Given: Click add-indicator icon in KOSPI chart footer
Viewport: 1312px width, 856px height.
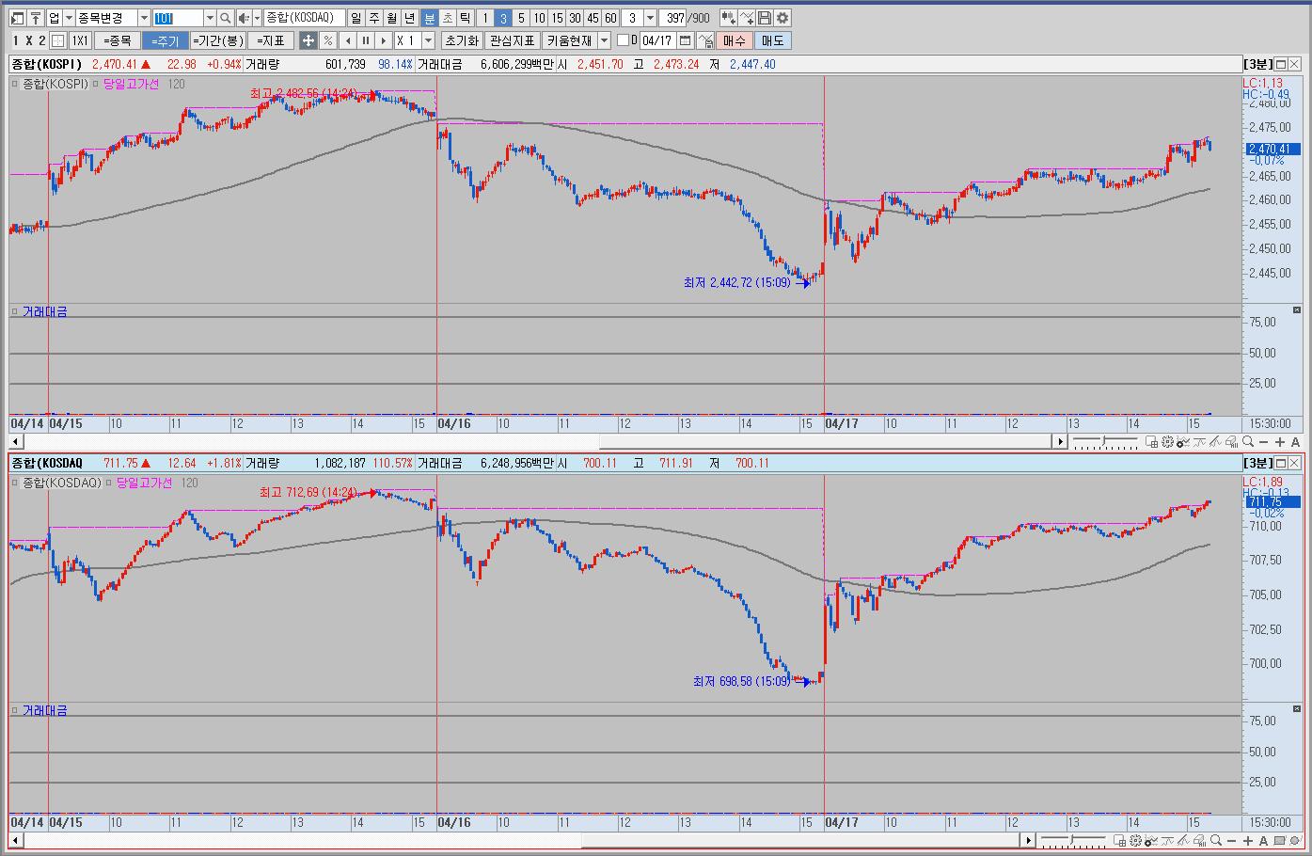Looking at the screenshot, I should tap(1183, 442).
